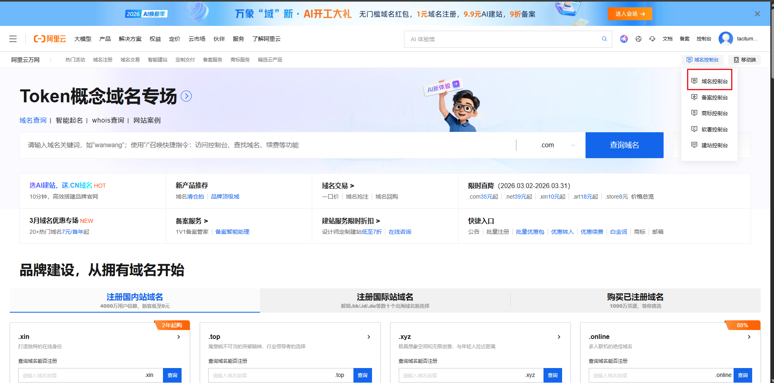Expand the .xin domain card arrow
The width and height of the screenshot is (774, 383).
(x=179, y=337)
